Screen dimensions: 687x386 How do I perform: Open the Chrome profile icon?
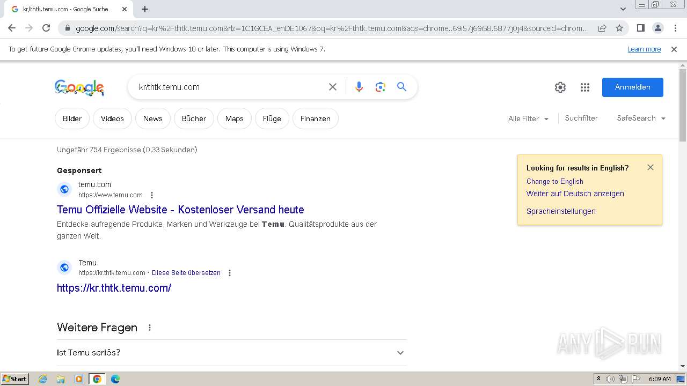[657, 28]
